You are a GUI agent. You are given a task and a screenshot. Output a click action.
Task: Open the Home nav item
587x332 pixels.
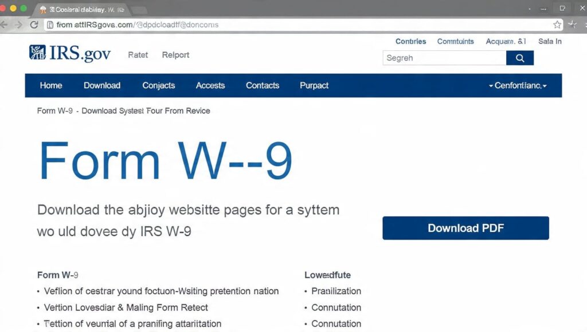click(51, 86)
